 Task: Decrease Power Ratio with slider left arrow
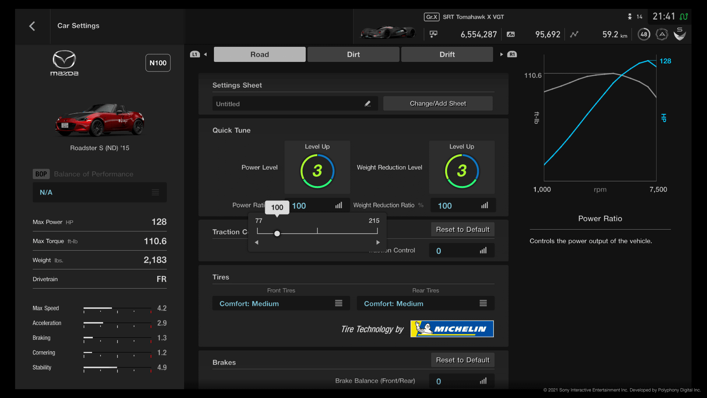(x=257, y=242)
